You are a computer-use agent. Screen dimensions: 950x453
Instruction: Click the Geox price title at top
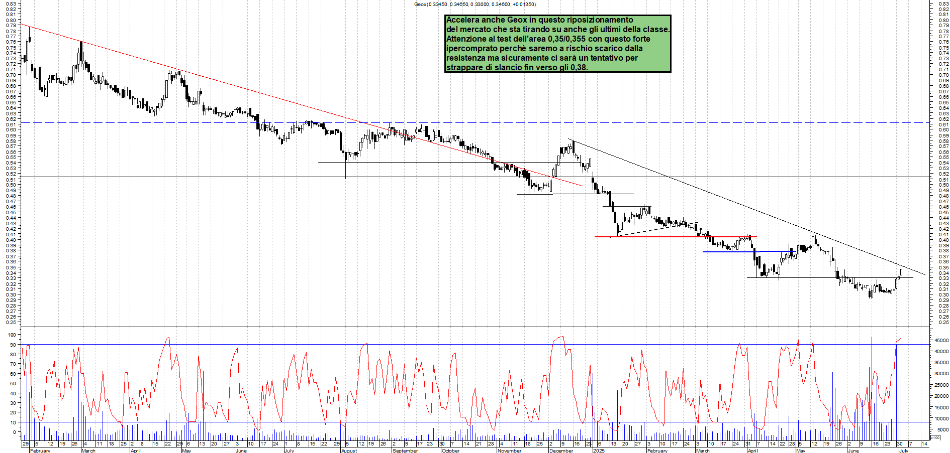[475, 5]
